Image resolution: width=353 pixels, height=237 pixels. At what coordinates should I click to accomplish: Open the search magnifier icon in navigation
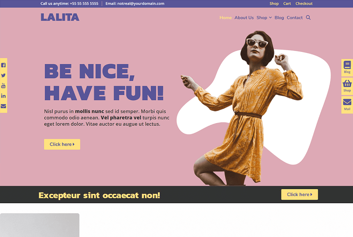(308, 18)
